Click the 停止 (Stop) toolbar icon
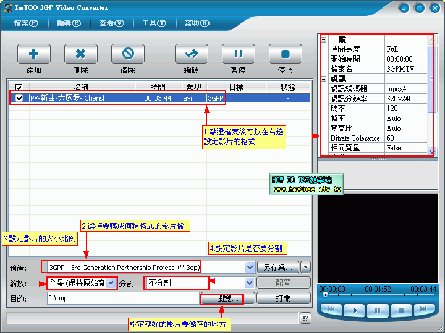445x333 pixels. [285, 54]
